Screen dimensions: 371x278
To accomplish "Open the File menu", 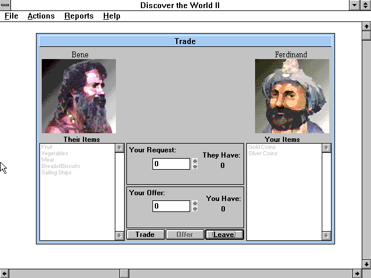I will (11, 16).
